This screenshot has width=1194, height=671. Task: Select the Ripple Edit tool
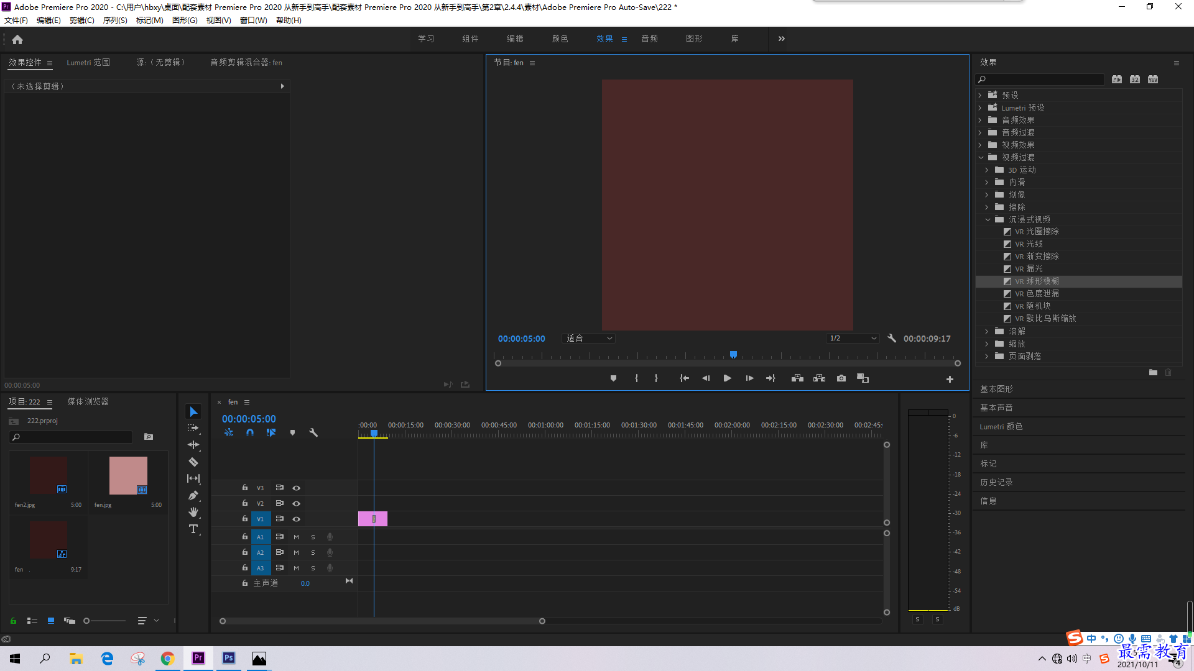tap(193, 445)
